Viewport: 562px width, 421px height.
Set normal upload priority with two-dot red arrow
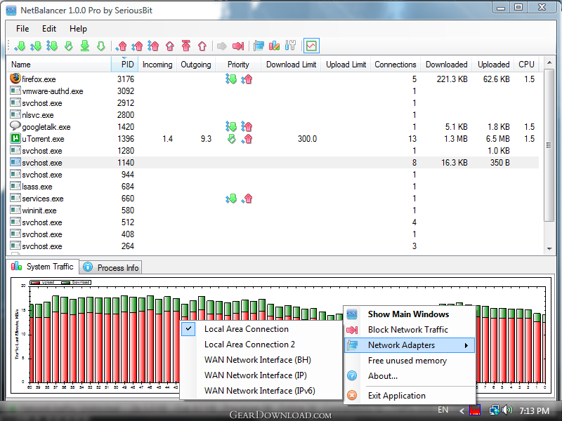pyautogui.click(x=137, y=46)
